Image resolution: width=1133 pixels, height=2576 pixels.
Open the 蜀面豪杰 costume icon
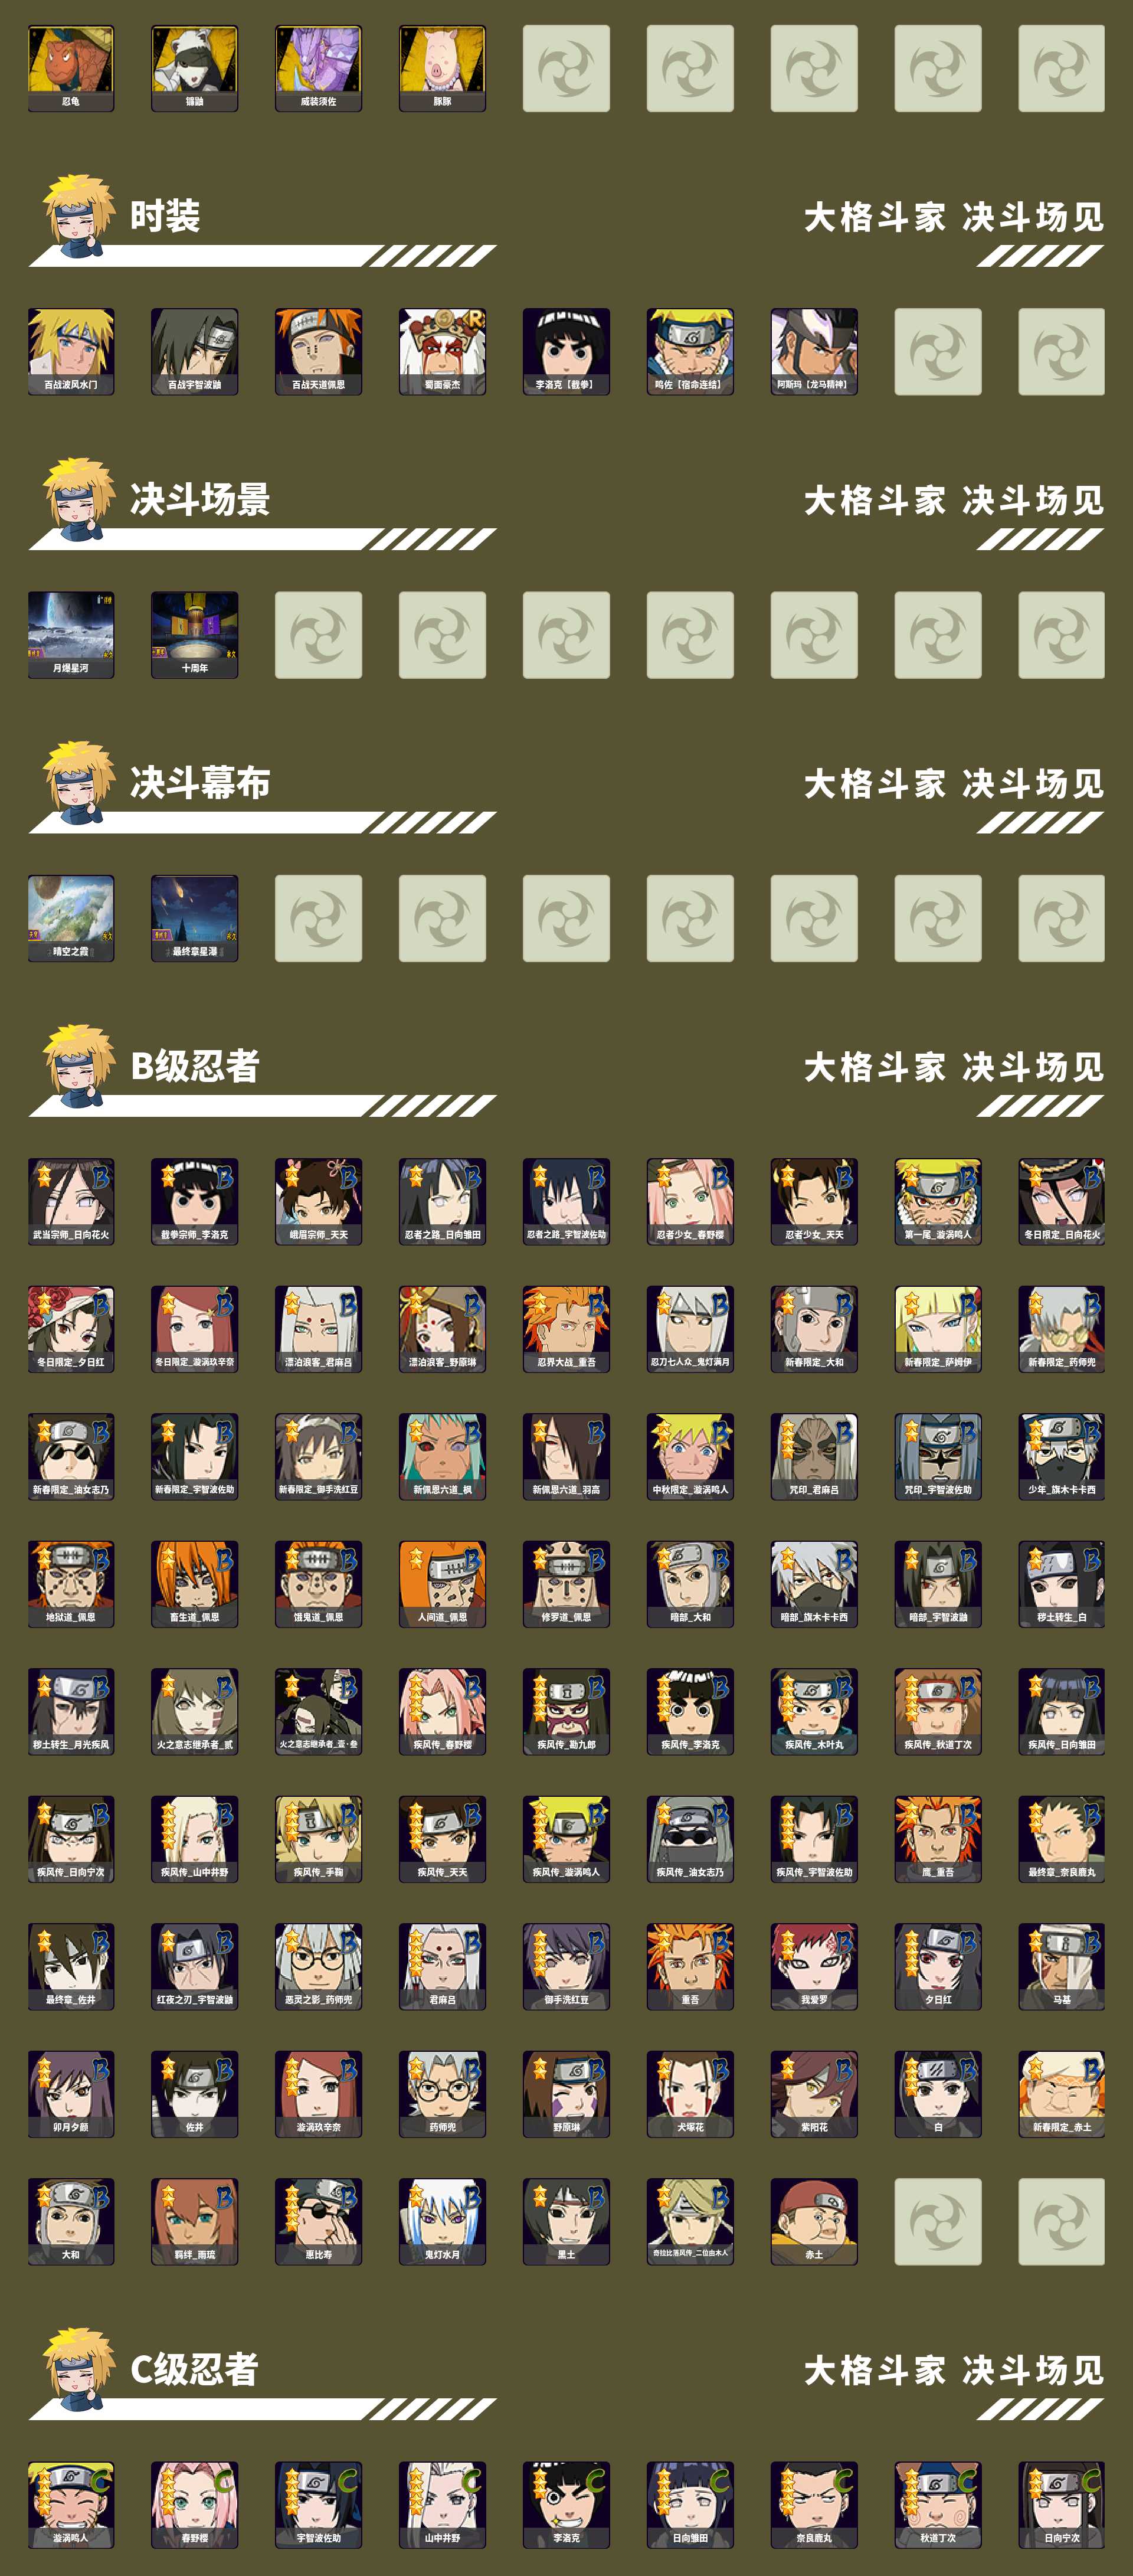pyautogui.click(x=442, y=351)
